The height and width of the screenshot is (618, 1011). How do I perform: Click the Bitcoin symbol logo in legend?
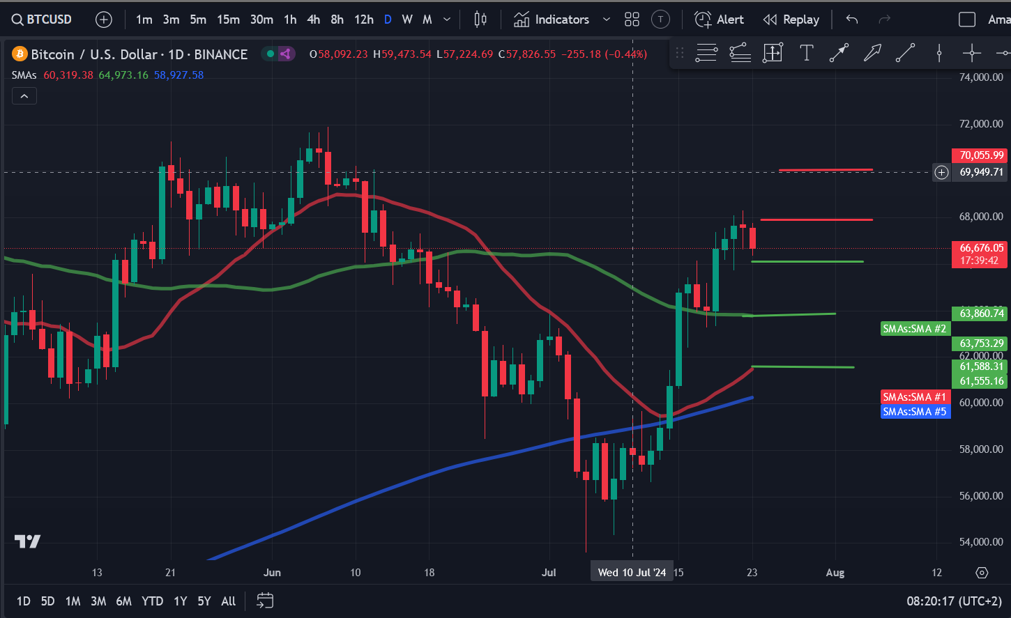click(x=20, y=54)
